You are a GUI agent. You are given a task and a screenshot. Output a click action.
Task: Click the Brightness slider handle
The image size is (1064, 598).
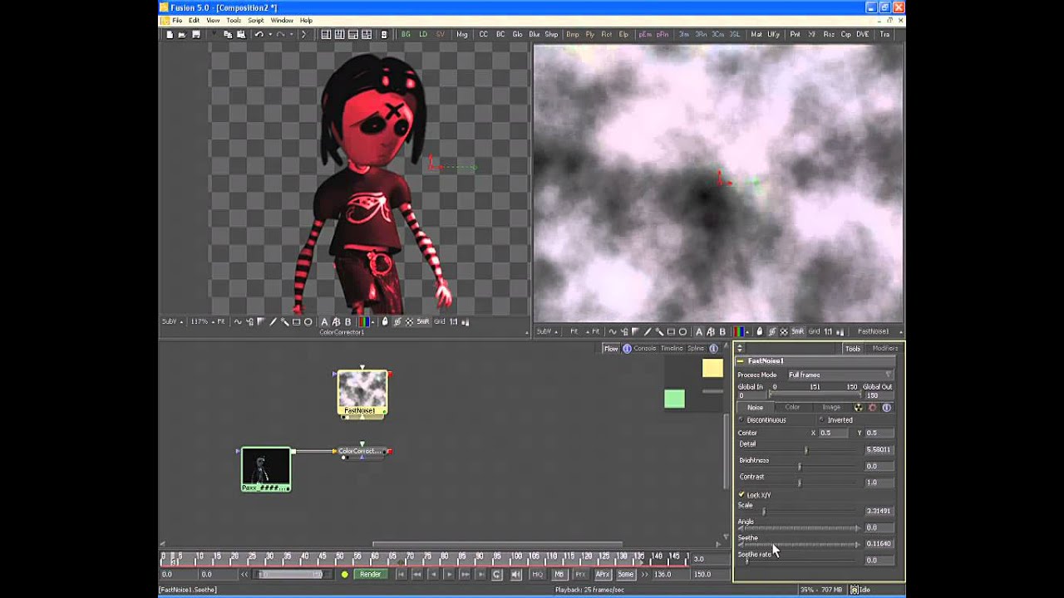pos(799,467)
